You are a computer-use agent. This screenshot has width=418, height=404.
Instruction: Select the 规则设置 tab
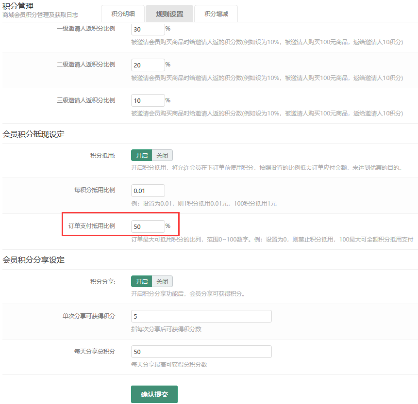[x=169, y=14]
